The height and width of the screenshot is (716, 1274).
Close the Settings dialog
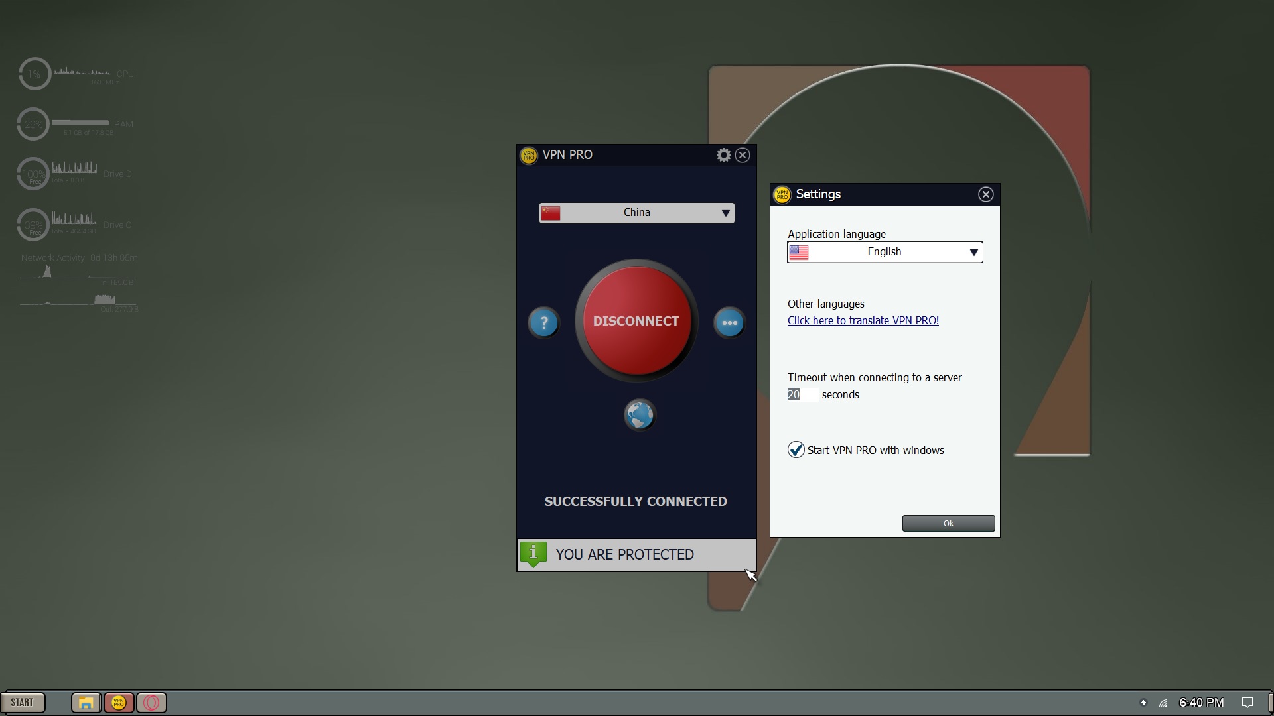pyautogui.click(x=985, y=194)
